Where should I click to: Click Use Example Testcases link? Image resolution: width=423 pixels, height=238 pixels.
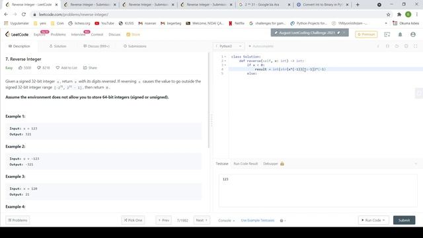click(257, 220)
